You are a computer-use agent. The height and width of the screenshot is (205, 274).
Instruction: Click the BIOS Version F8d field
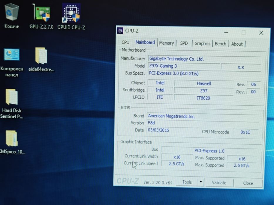(x=203, y=123)
